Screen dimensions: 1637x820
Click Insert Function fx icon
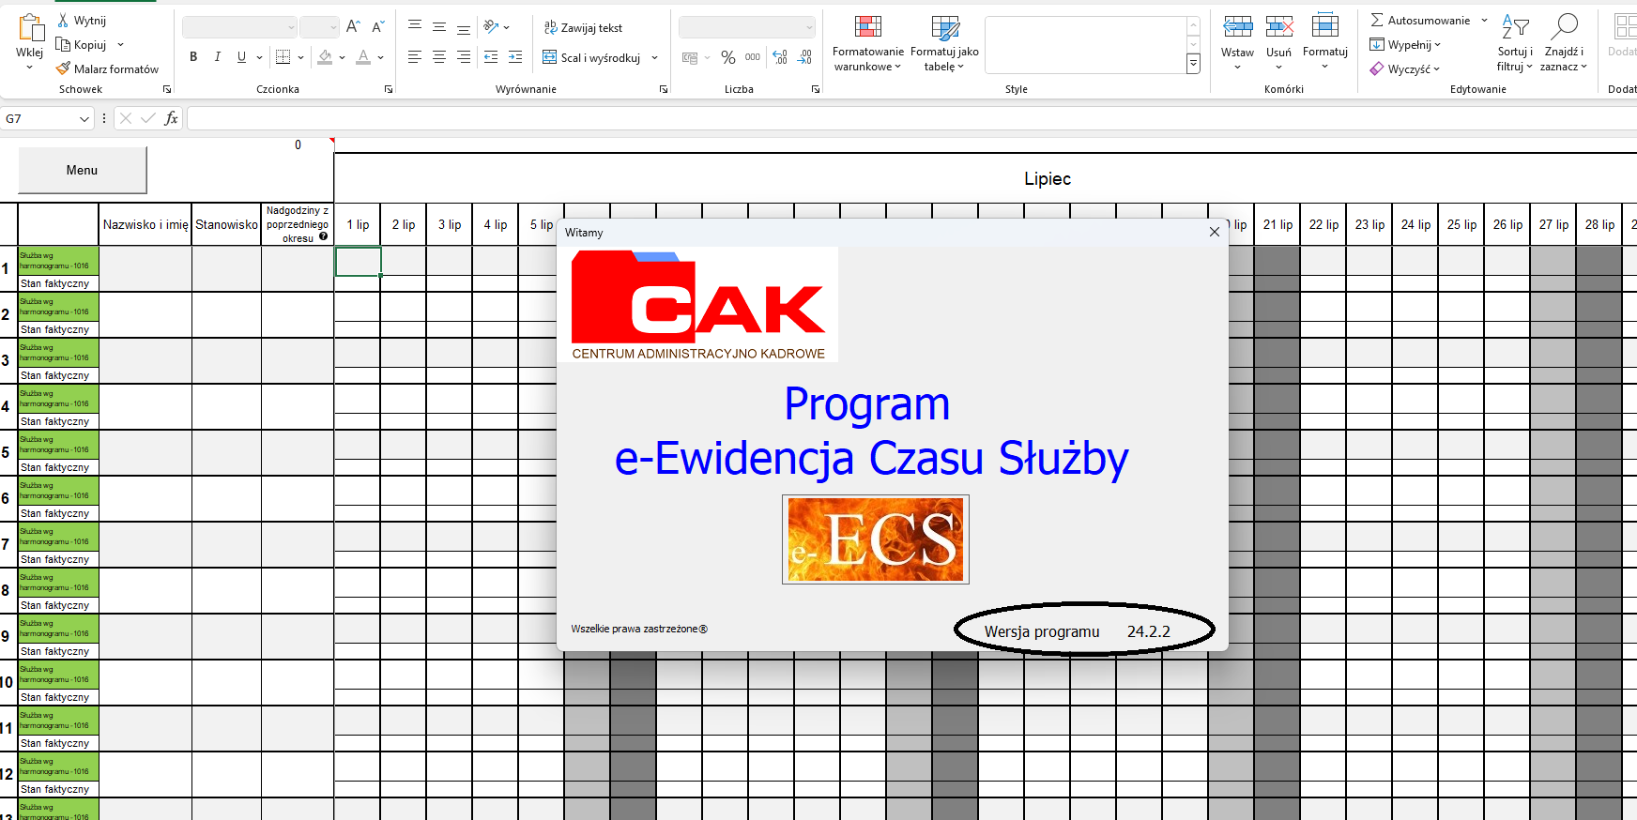pyautogui.click(x=171, y=118)
